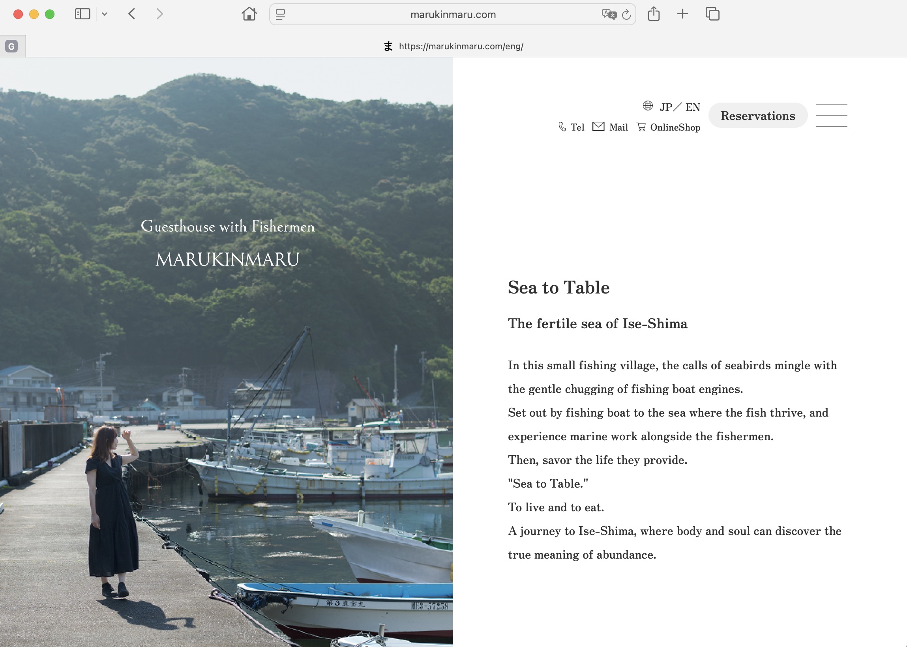This screenshot has width=907, height=647.
Task: Click the Safari sidebar toggle icon
Action: [82, 14]
